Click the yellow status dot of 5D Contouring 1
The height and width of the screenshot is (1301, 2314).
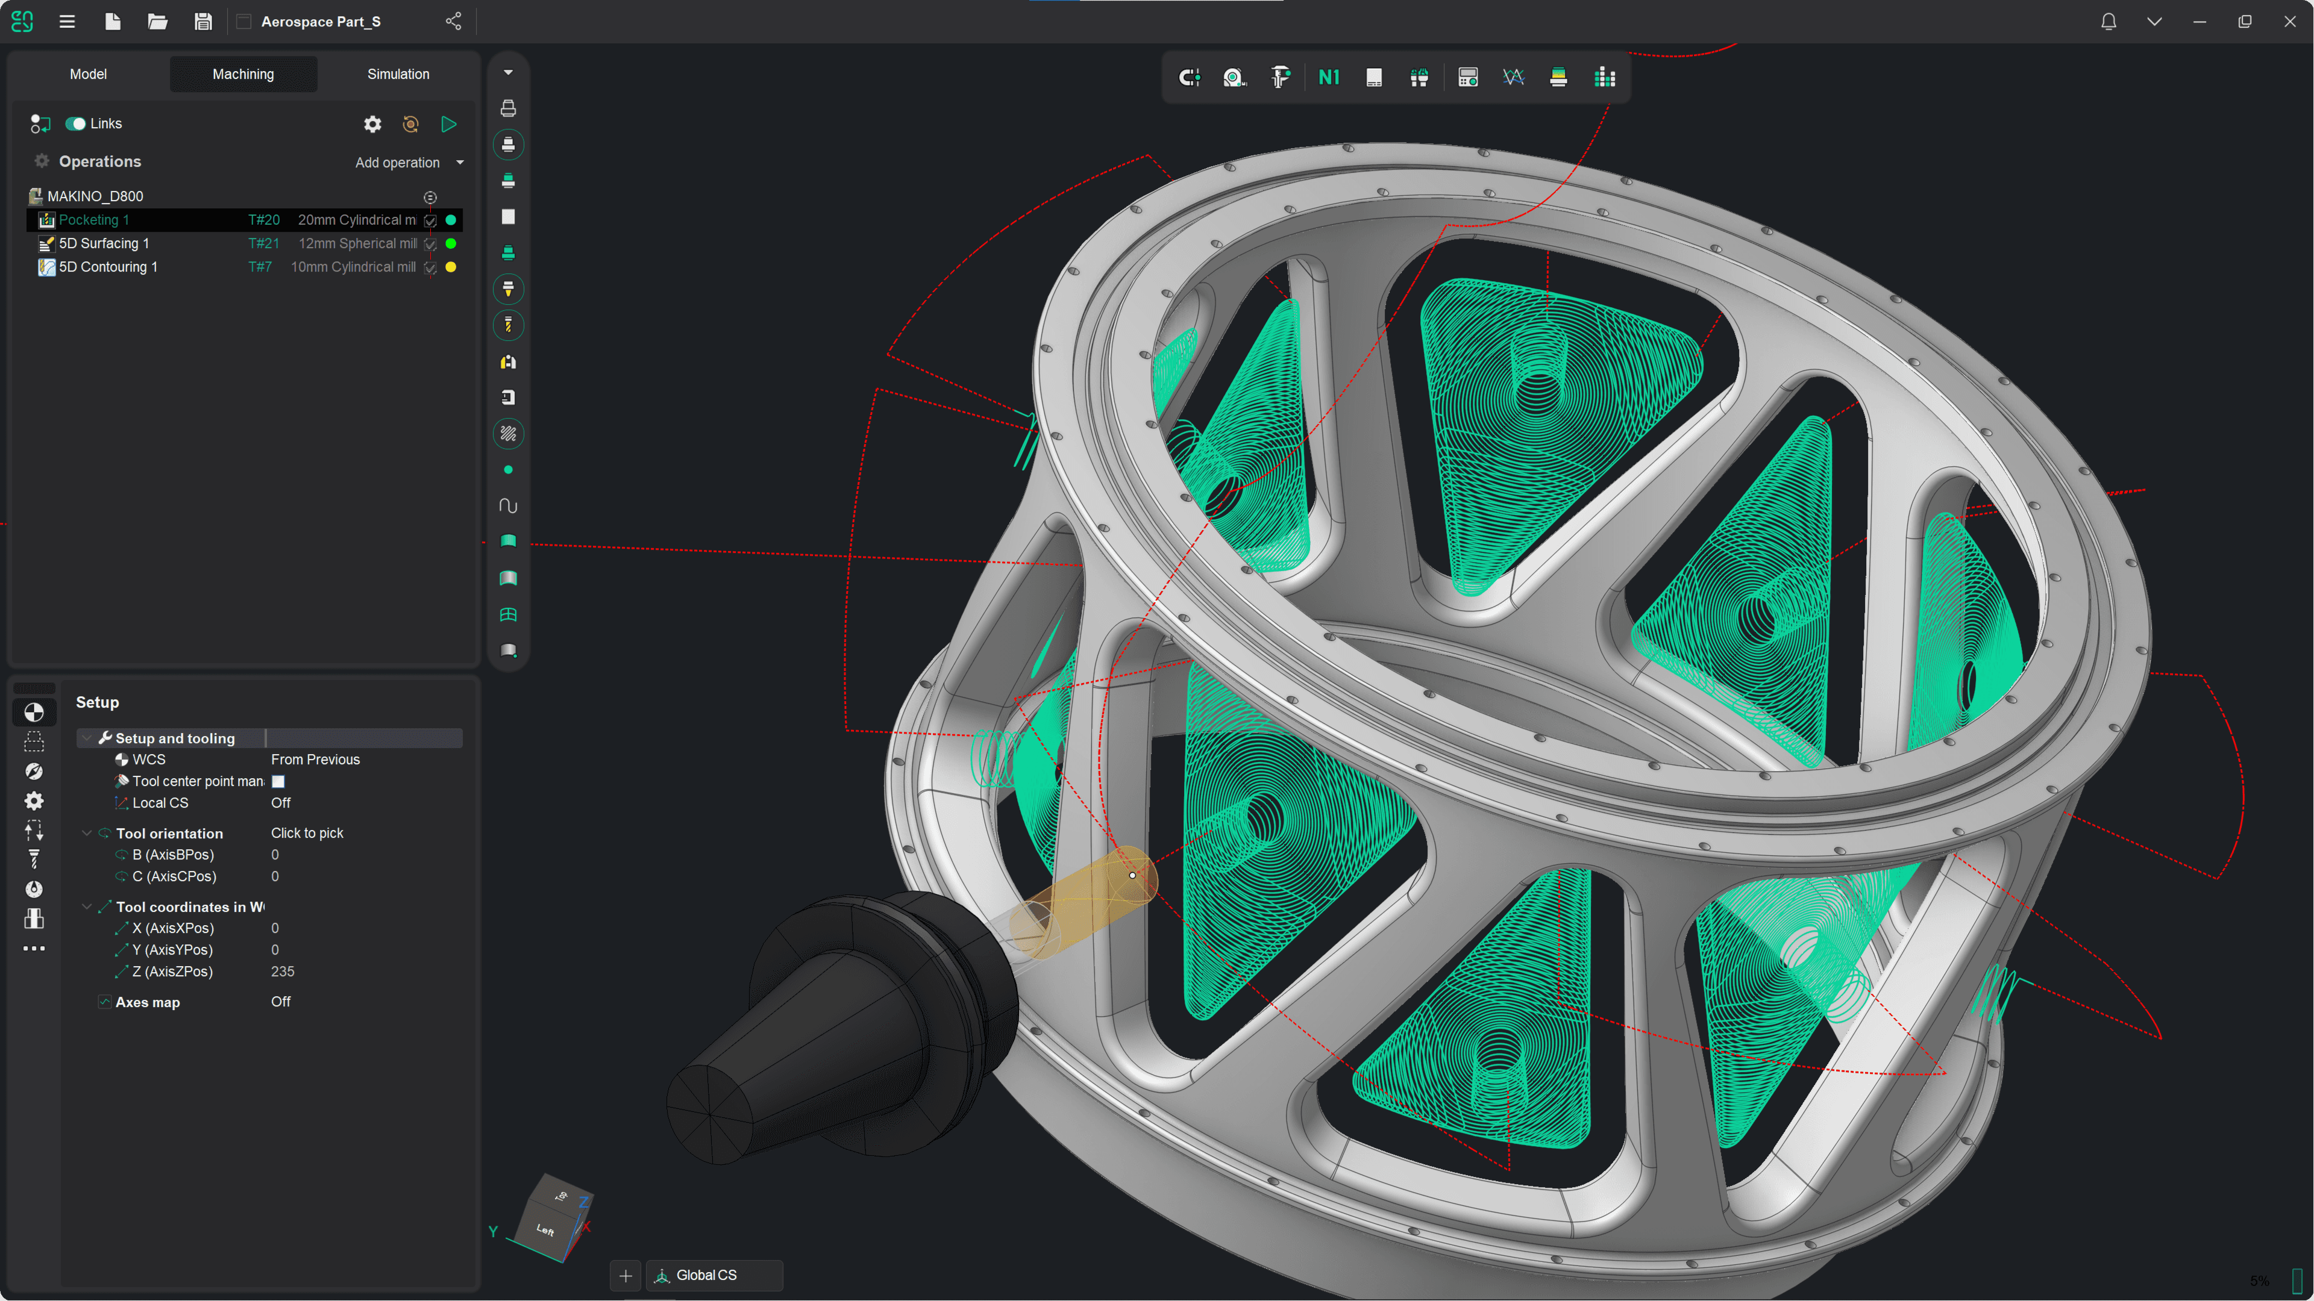[451, 267]
